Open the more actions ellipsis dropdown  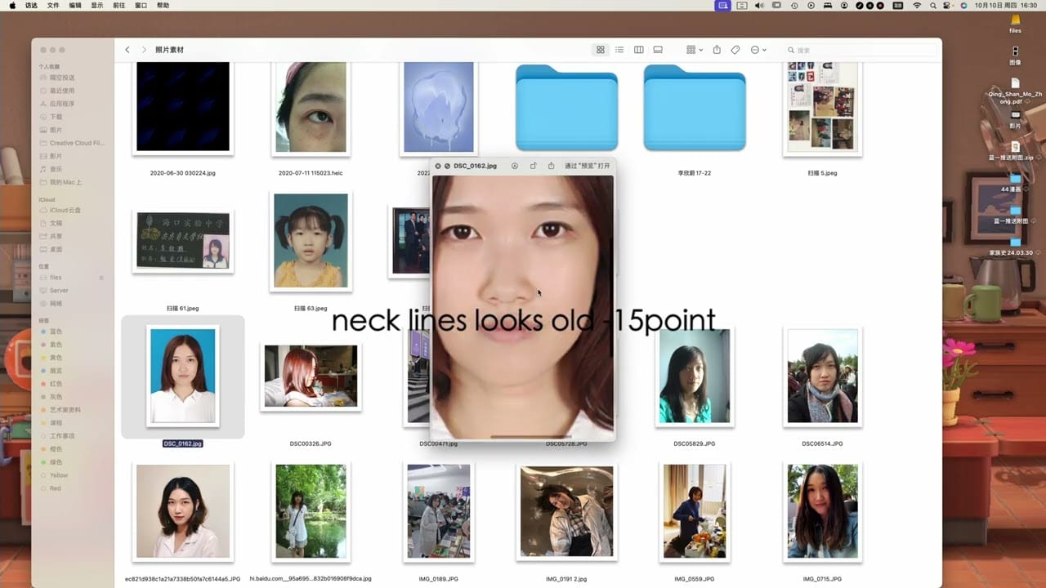758,50
